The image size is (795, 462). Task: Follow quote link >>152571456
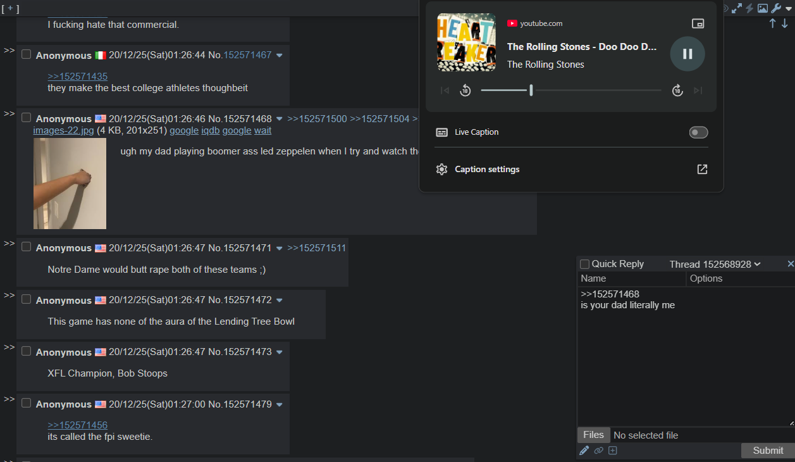(78, 425)
